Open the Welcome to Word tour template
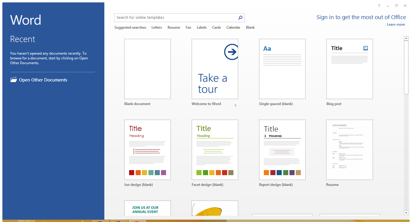 coord(215,69)
